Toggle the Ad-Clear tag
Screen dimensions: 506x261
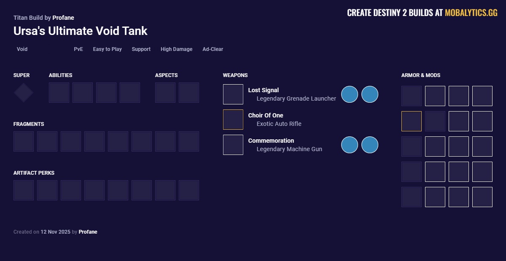pos(213,49)
